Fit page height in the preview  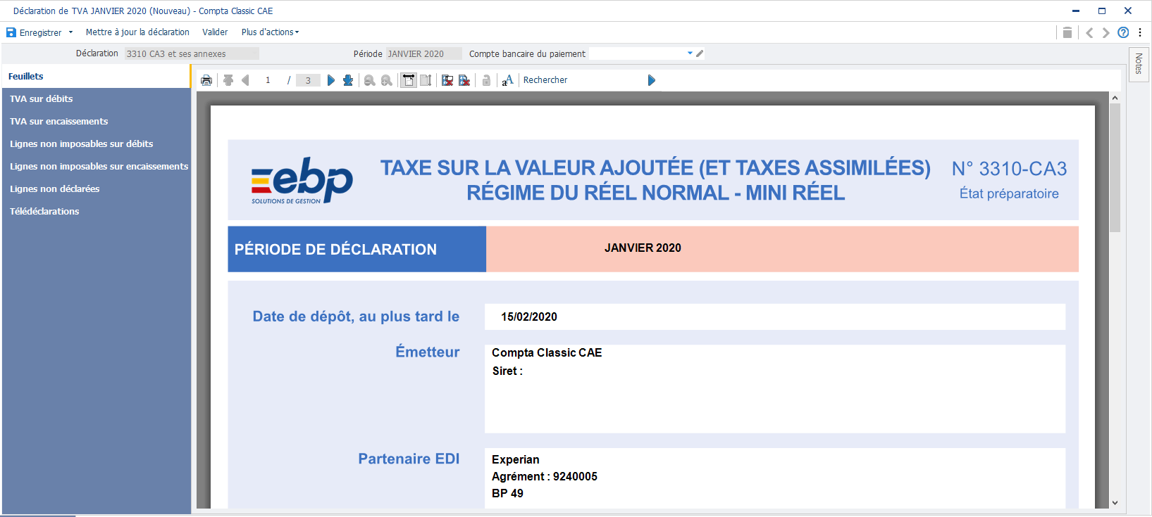426,80
